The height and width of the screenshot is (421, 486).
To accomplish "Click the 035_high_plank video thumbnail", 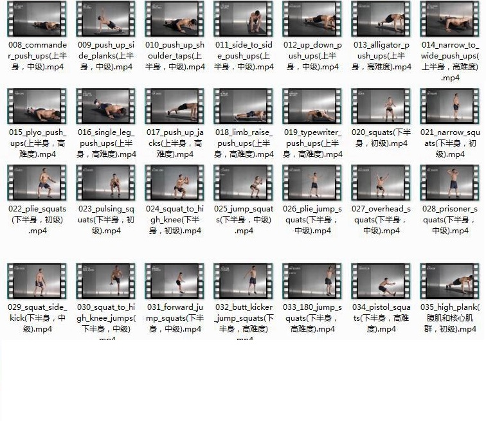I will (450, 280).
